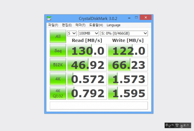Start the Seq benchmark test
This screenshot has width=194, height=131.
(58, 51)
